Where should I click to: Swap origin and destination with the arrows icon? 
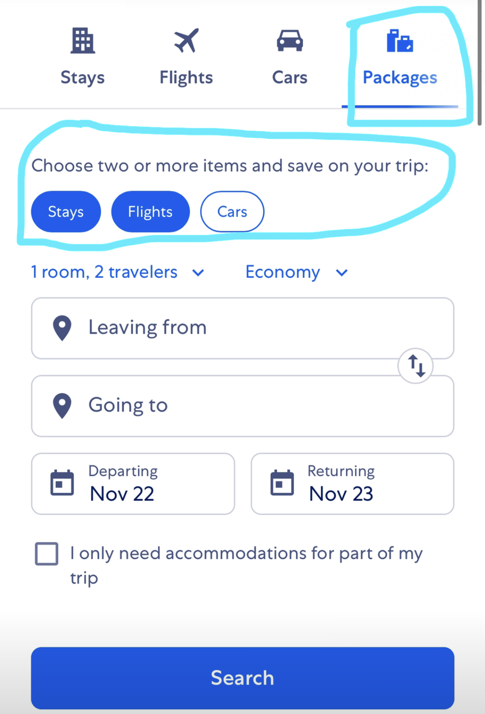416,366
